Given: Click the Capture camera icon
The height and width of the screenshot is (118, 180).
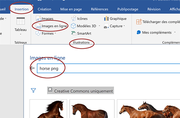Looking at the screenshot, I should pos(106,26).
